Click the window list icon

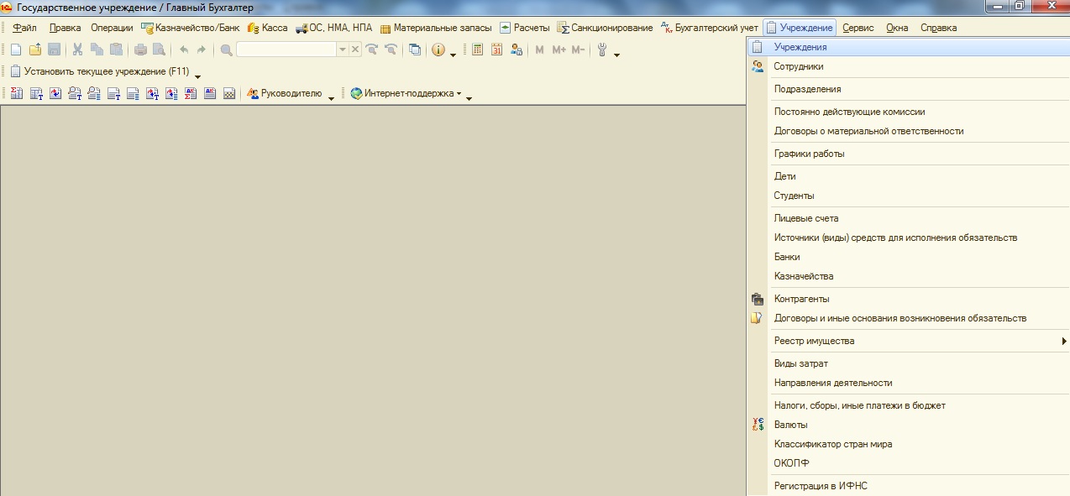(415, 50)
